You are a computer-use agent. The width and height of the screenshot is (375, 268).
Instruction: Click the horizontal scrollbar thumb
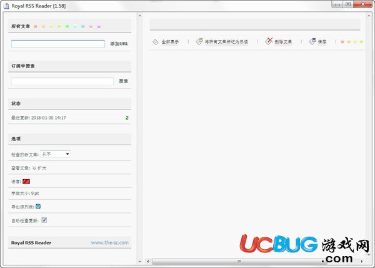pyautogui.click(x=239, y=262)
